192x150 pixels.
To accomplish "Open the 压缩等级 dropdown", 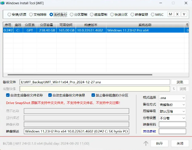I will (172, 111).
